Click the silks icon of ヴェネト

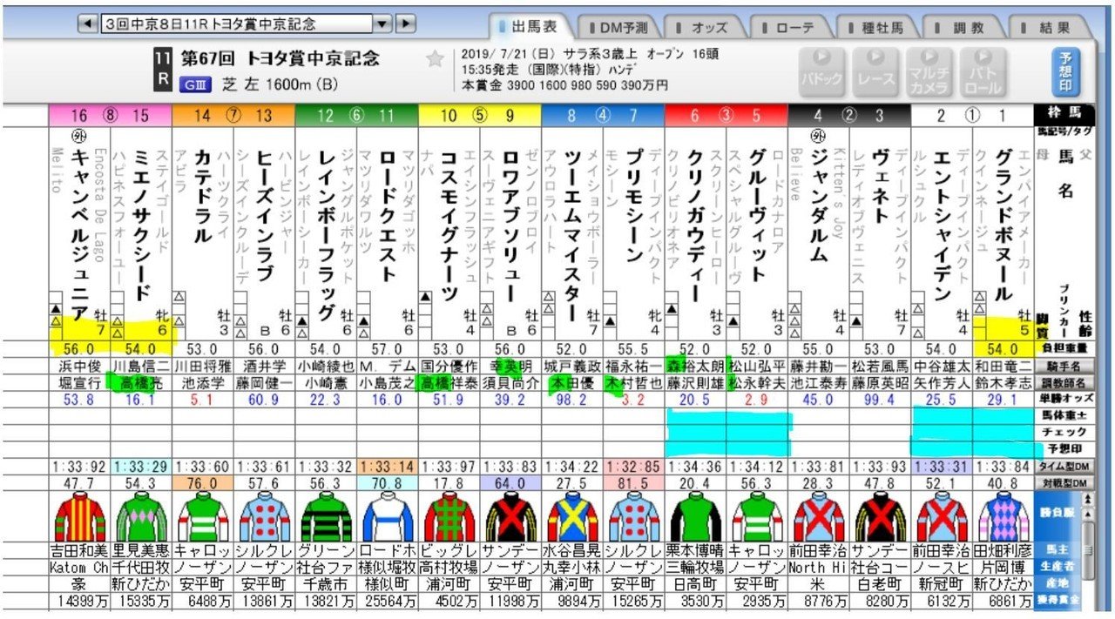[x=880, y=516]
